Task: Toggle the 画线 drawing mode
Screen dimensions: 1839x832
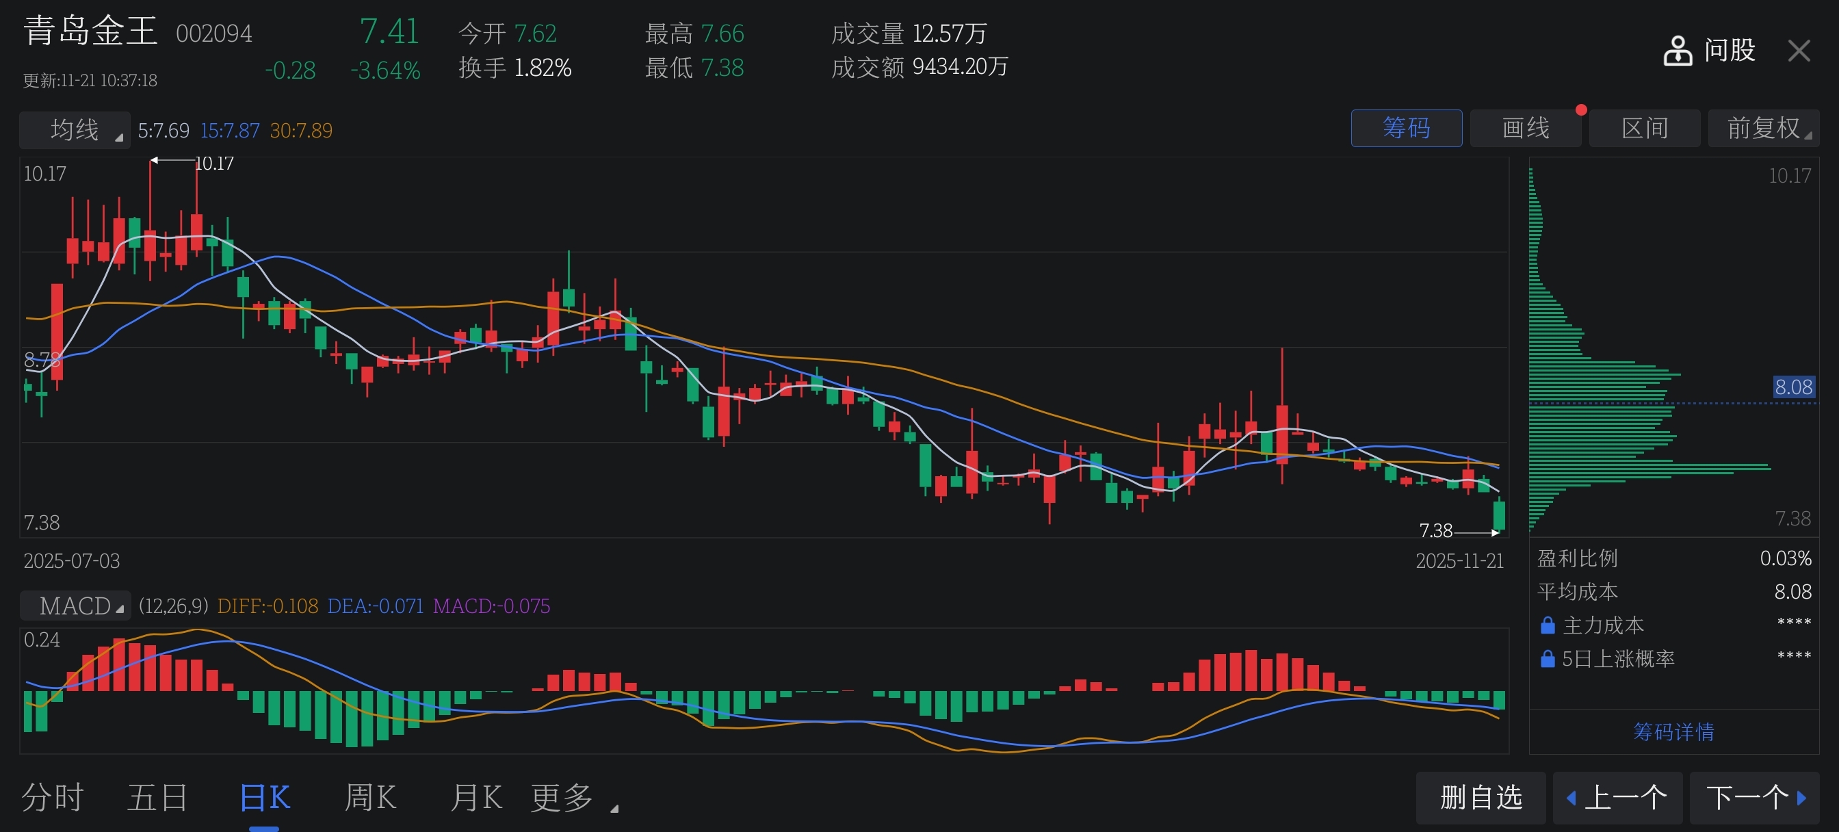Action: coord(1525,129)
